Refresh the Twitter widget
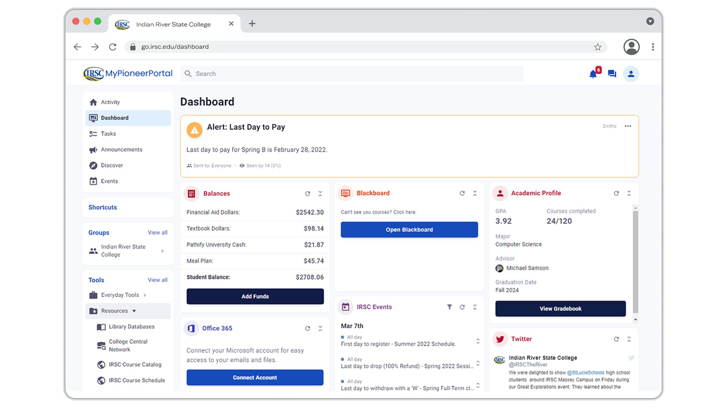The image size is (727, 409). coord(616,339)
